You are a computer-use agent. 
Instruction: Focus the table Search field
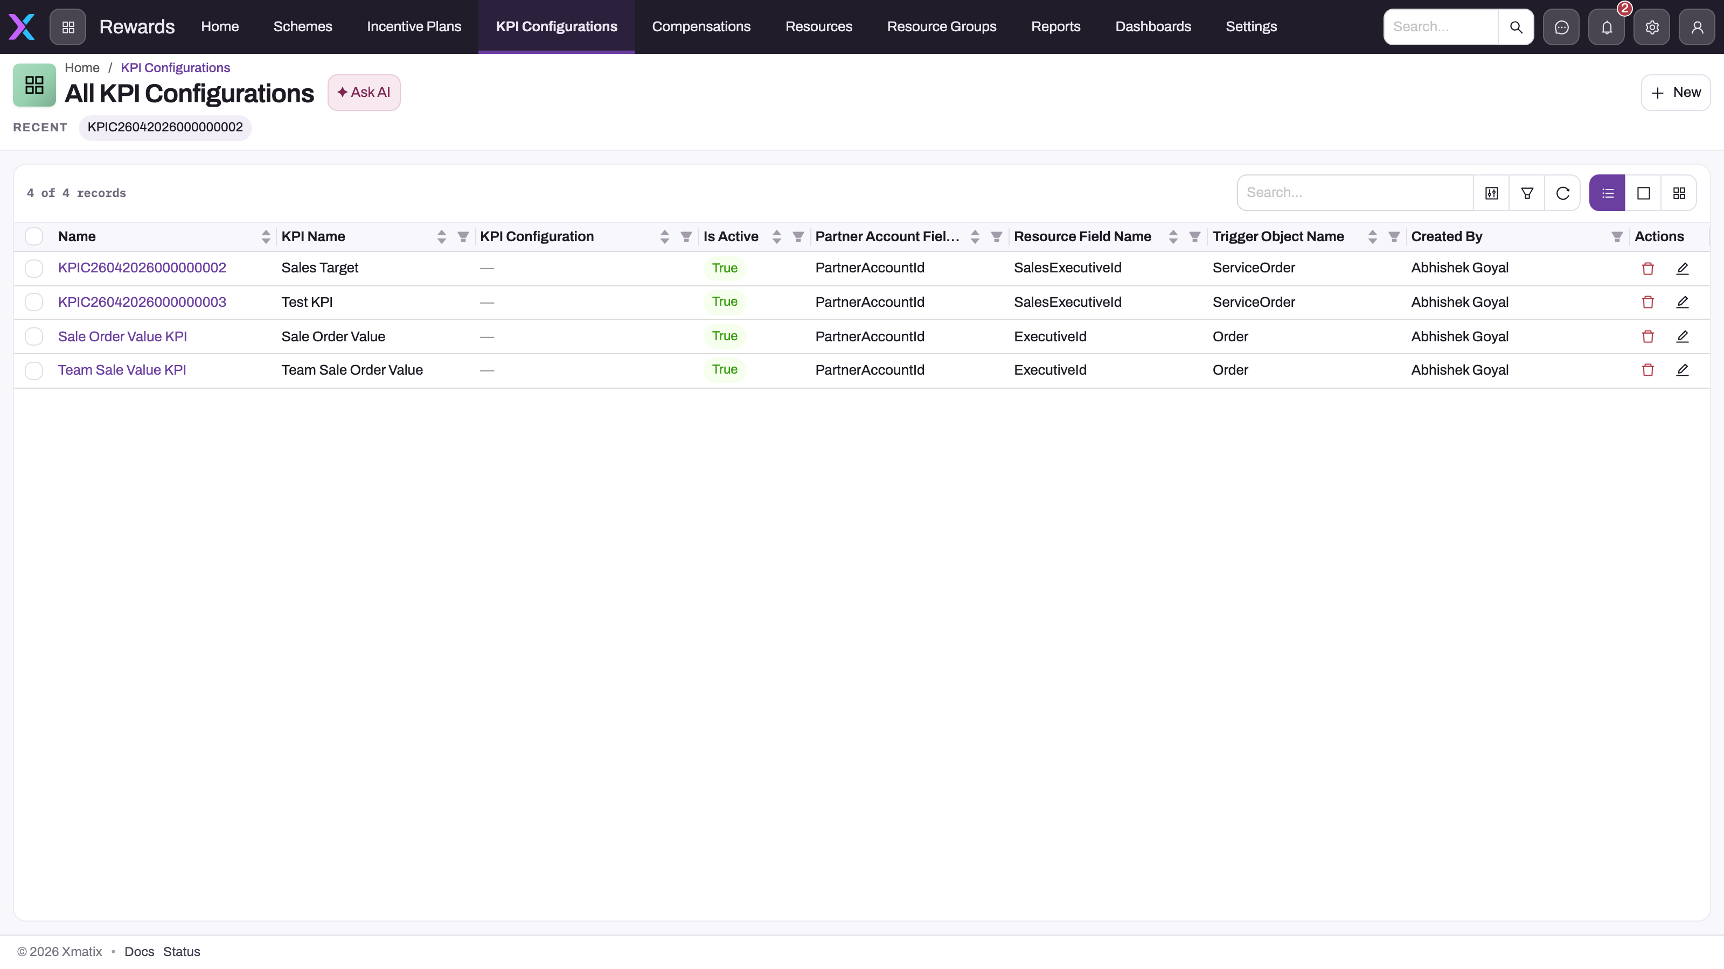pos(1355,193)
